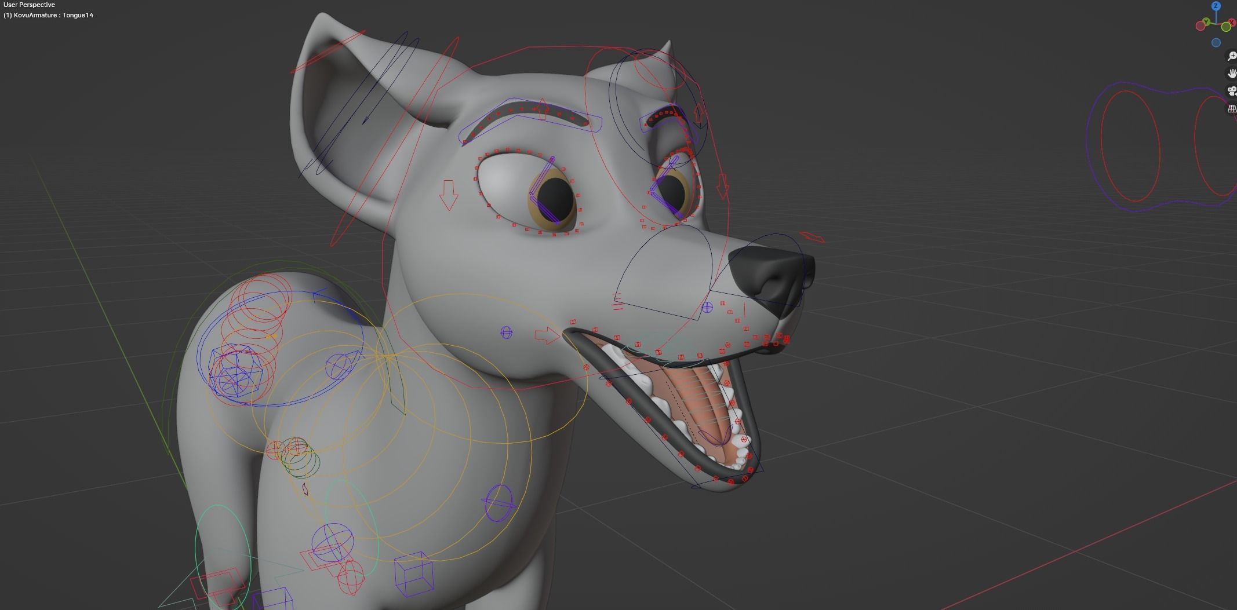Image resolution: width=1237 pixels, height=610 pixels.
Task: Click the 'User Perspective' label
Action: tap(29, 5)
